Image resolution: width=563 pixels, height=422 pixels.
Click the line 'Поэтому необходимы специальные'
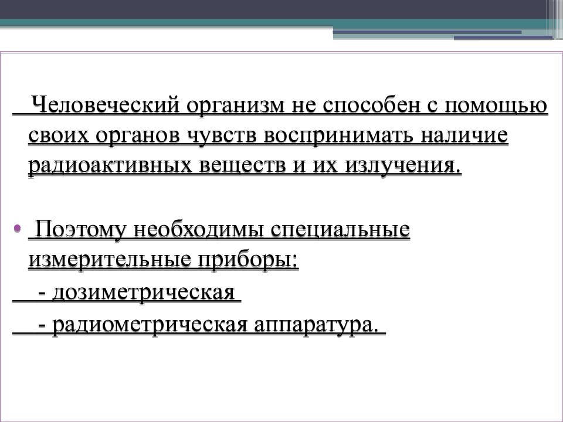click(222, 230)
